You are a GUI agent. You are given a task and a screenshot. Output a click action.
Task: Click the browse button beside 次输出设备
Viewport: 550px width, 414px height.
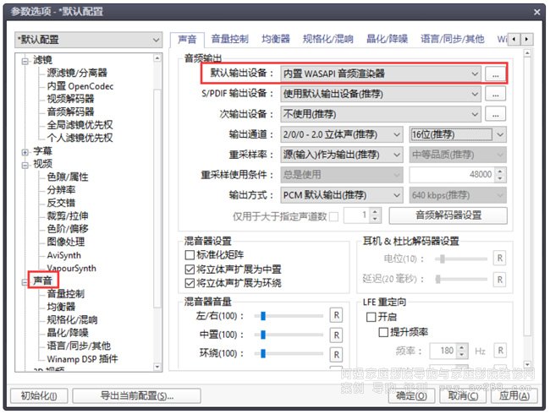click(x=495, y=114)
